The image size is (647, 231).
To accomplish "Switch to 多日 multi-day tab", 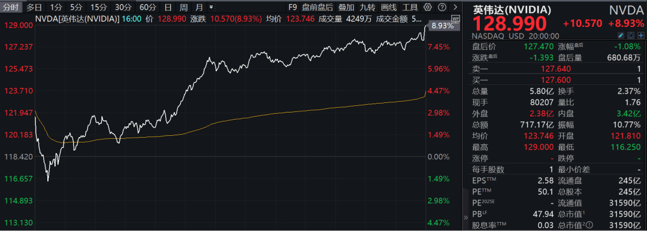I will pos(34,7).
